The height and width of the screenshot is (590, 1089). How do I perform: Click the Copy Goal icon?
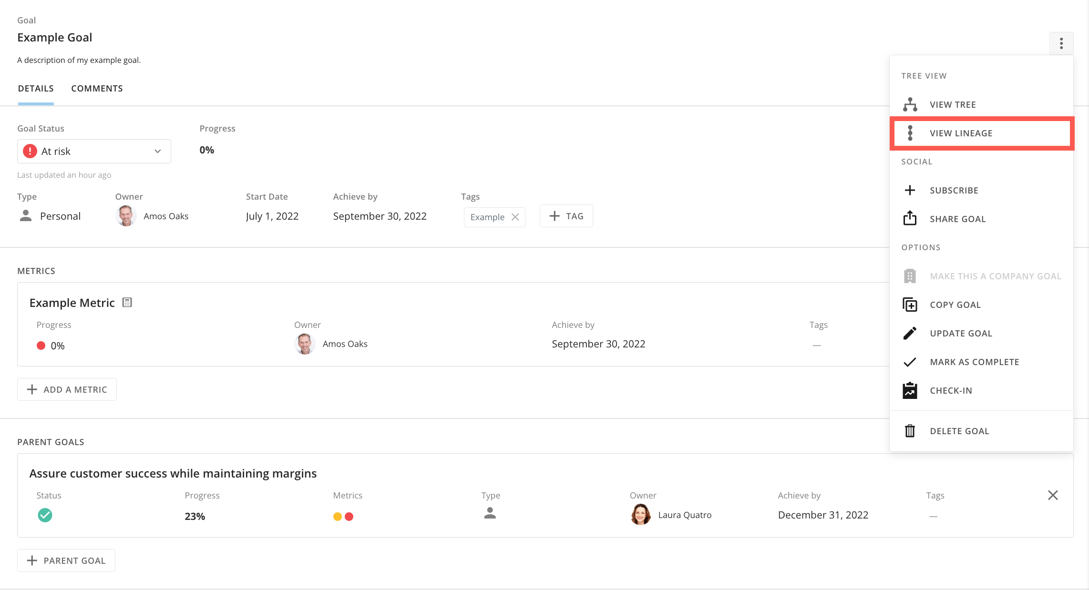point(910,305)
